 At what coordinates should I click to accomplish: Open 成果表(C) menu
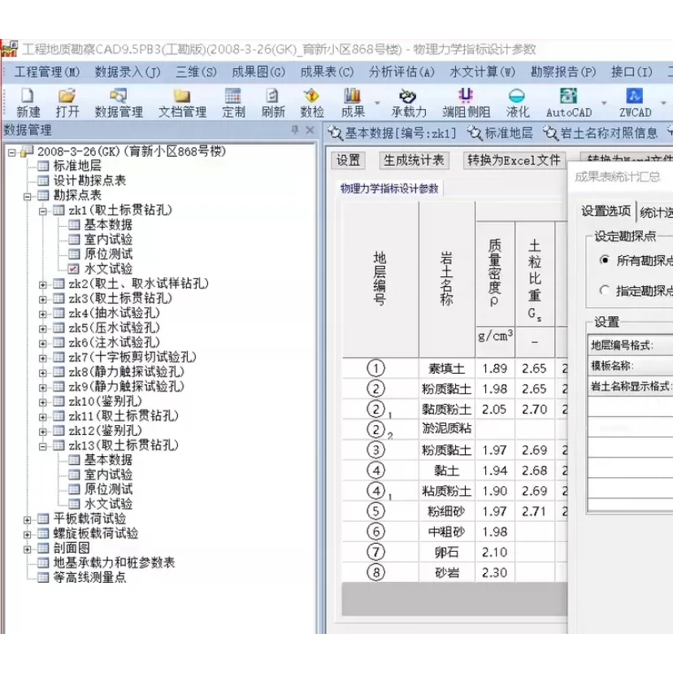[327, 72]
